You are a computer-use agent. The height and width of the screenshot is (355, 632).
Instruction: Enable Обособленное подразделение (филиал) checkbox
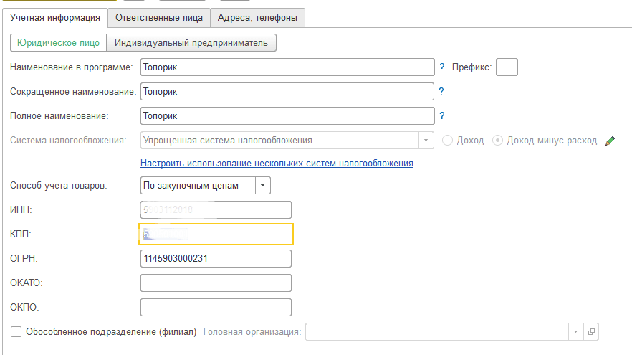click(16, 332)
